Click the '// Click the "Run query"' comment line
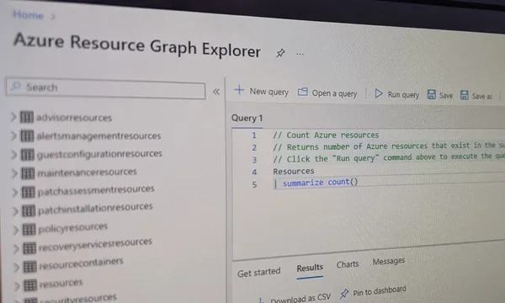The image size is (505, 303). [x=389, y=157]
